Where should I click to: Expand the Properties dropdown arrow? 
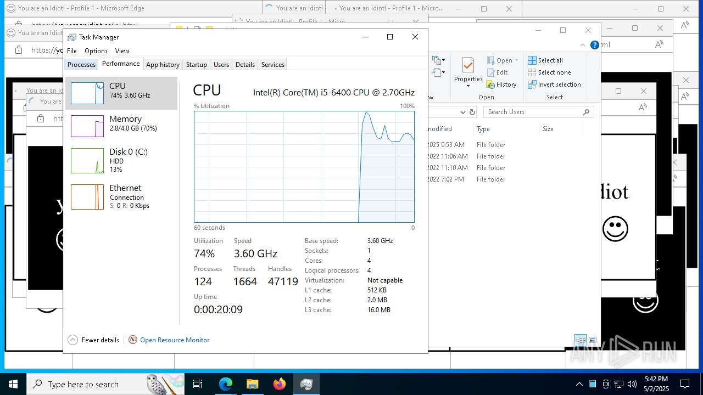coord(468,86)
